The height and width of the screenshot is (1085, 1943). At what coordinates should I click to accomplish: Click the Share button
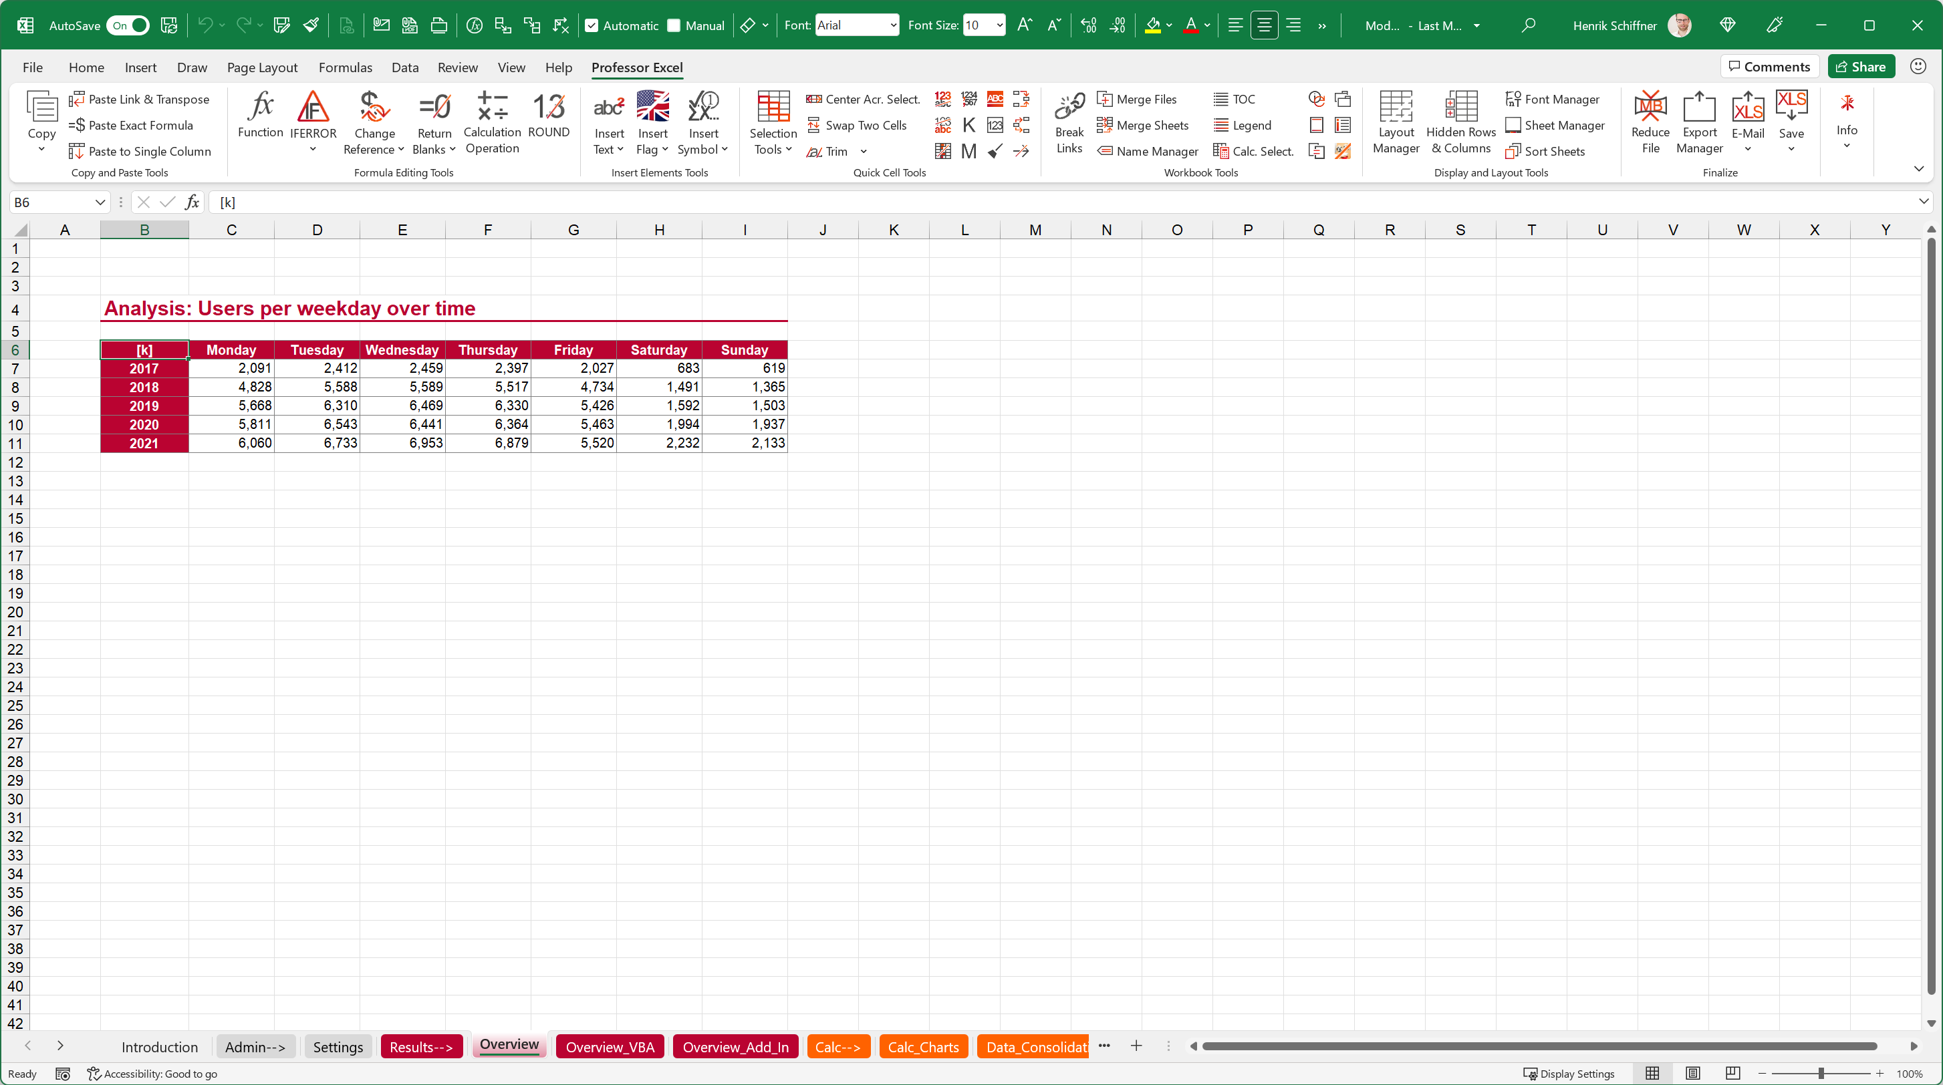coord(1861,65)
